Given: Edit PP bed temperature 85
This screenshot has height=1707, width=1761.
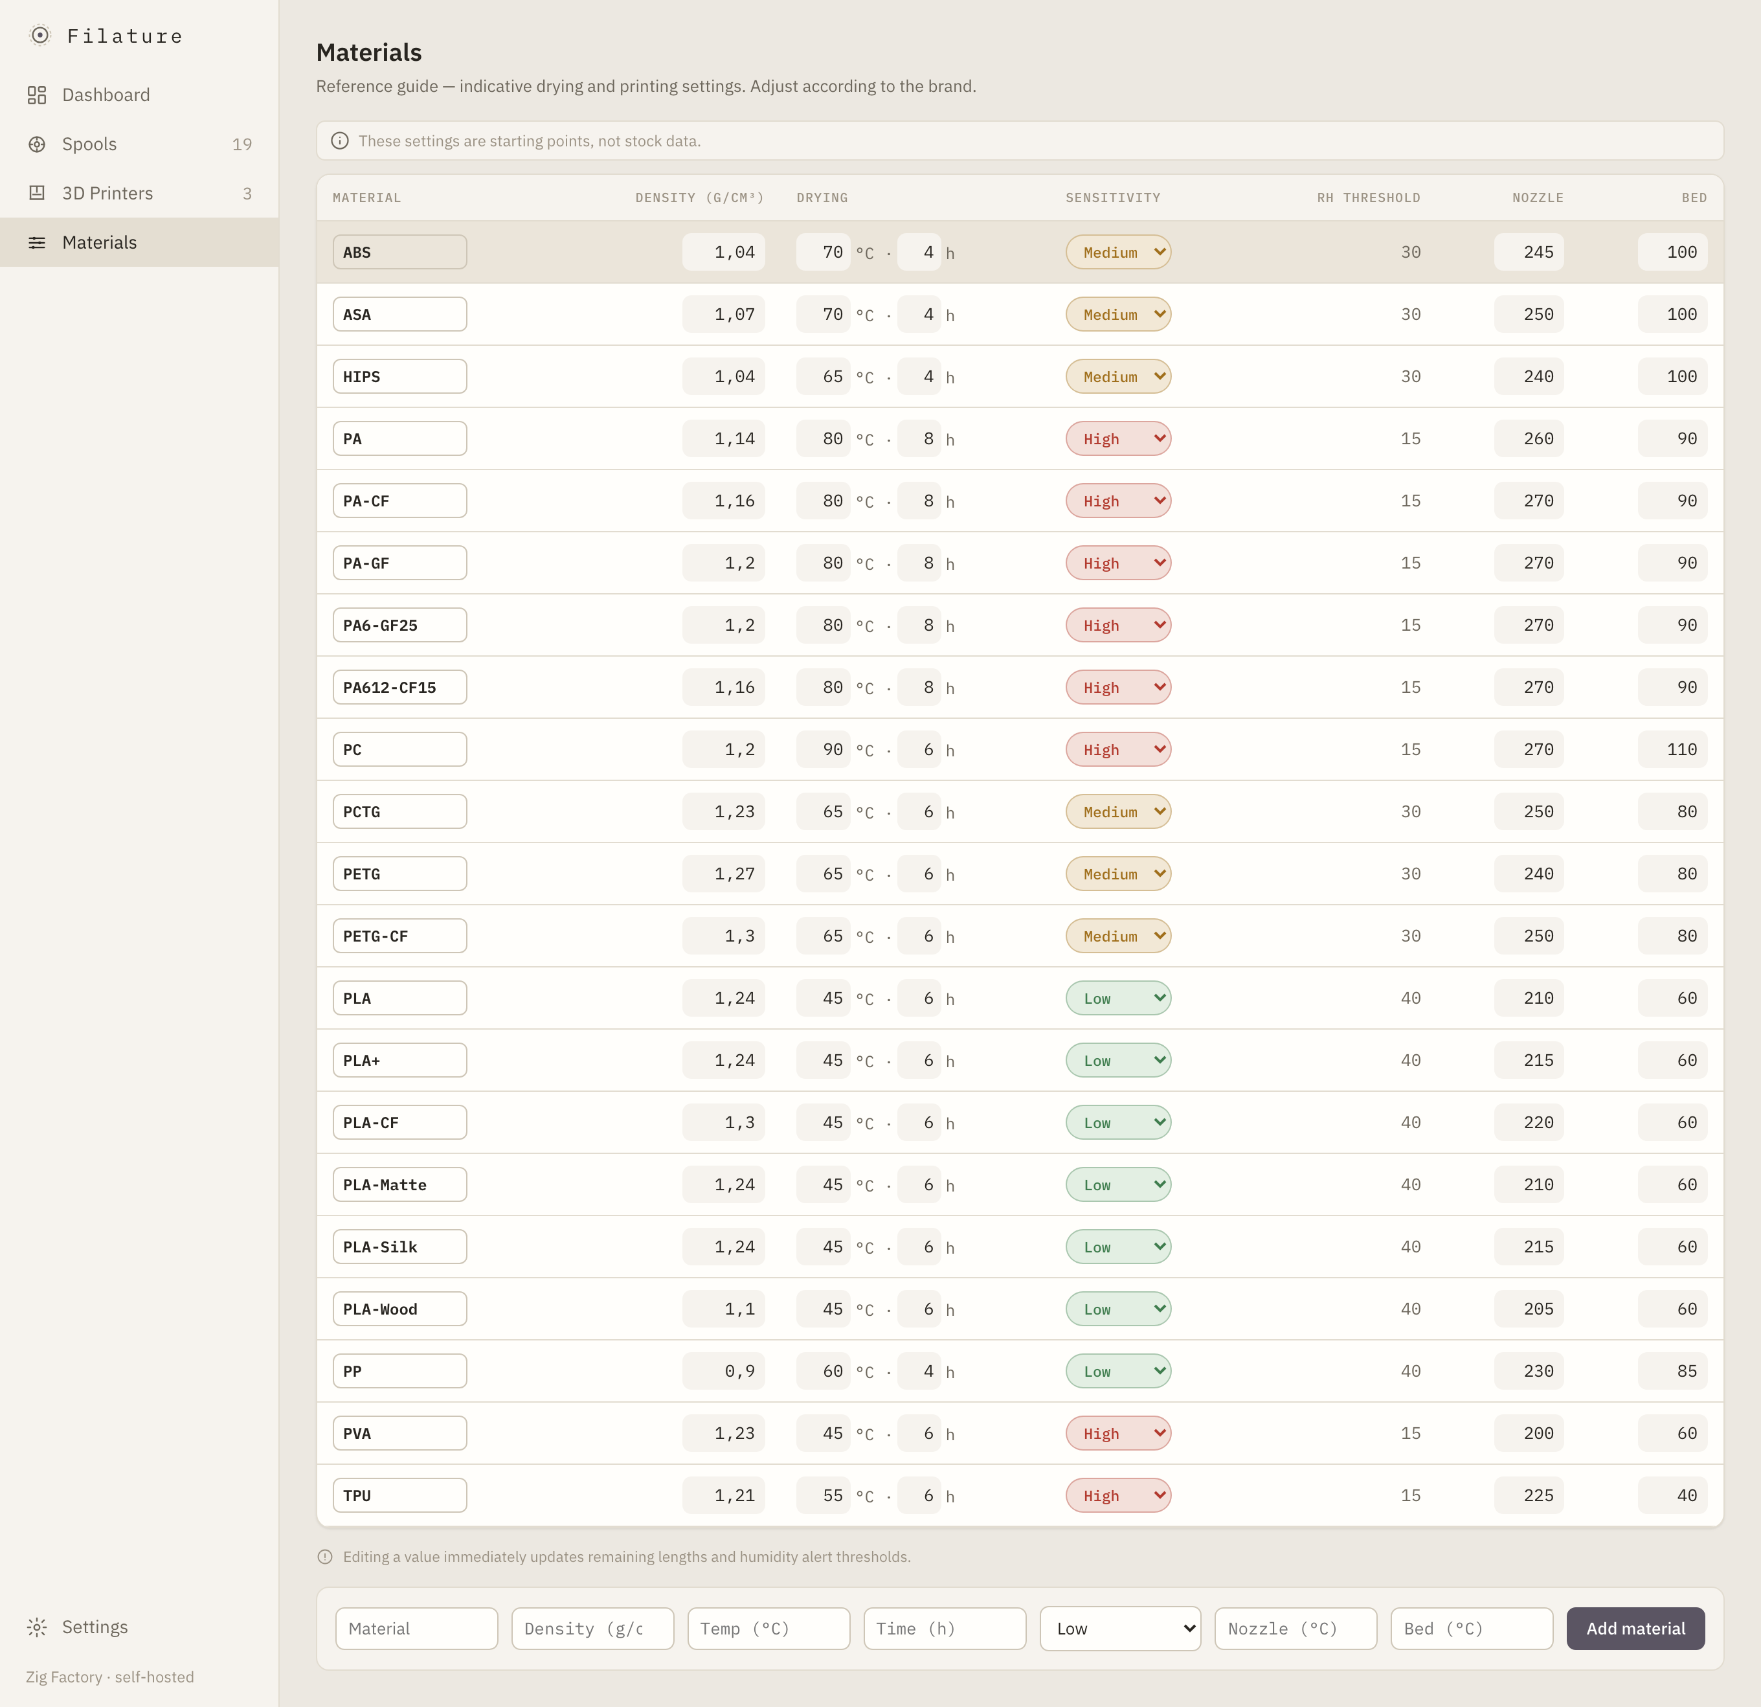Looking at the screenshot, I should 1673,1372.
